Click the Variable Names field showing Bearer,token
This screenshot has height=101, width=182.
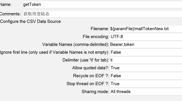point(146,44)
